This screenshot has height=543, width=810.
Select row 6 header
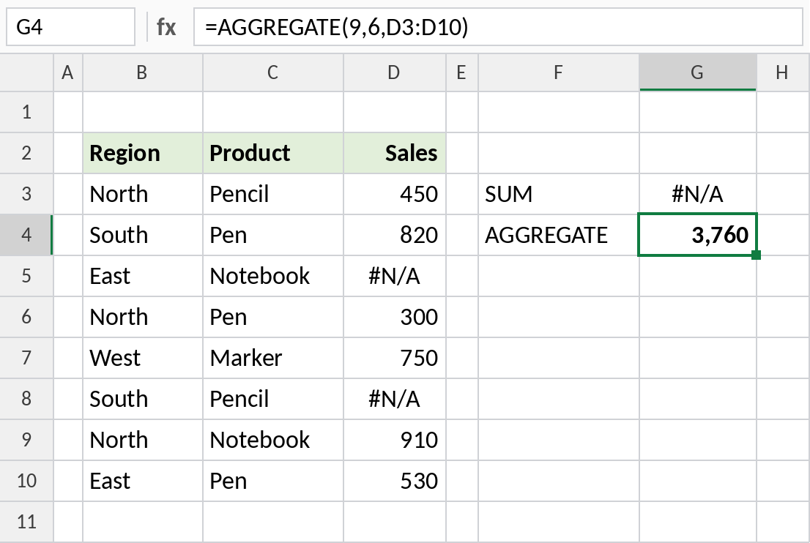(26, 317)
